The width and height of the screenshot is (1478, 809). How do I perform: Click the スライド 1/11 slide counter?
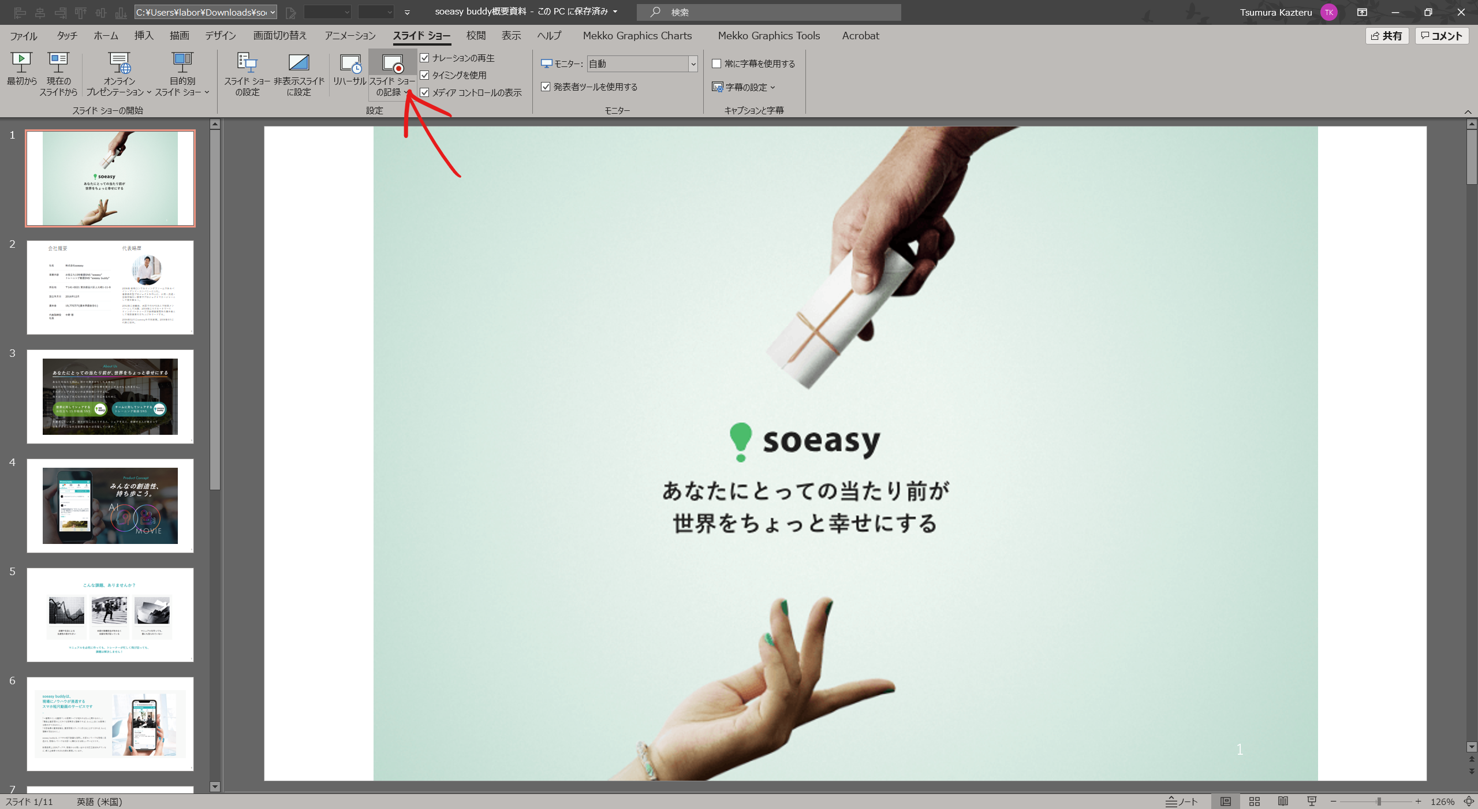tap(29, 801)
